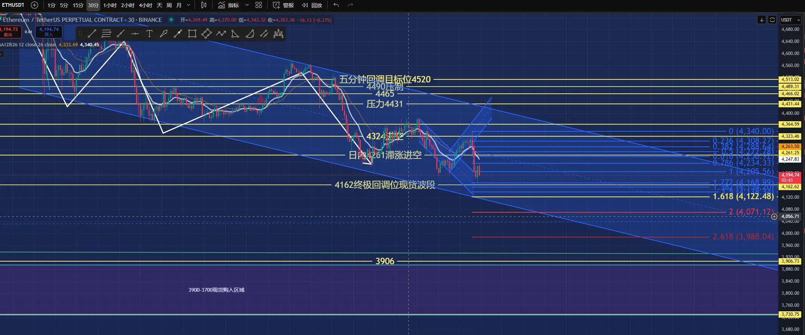Select the rectangle drawing tool
Image resolution: width=805 pixels, height=335 pixels.
coord(192,34)
